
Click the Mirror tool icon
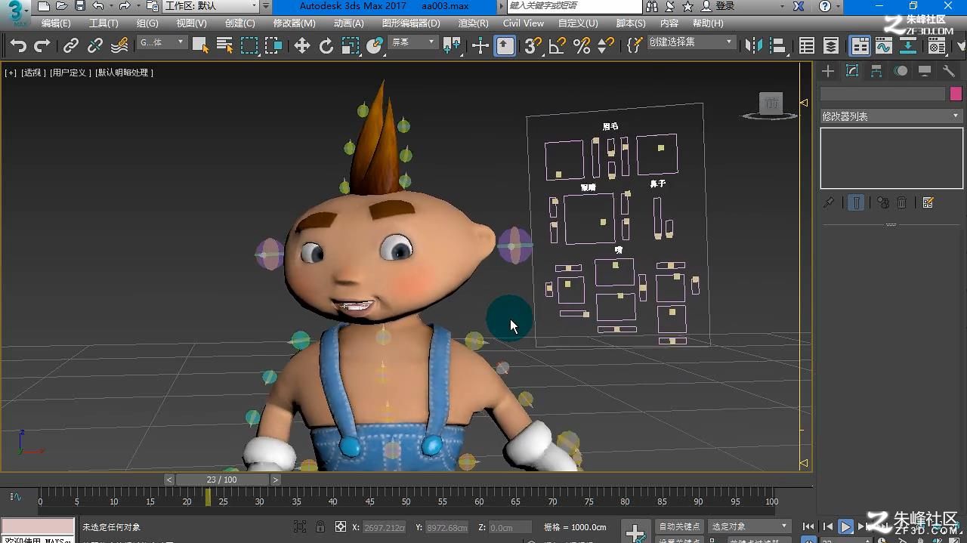tap(753, 46)
